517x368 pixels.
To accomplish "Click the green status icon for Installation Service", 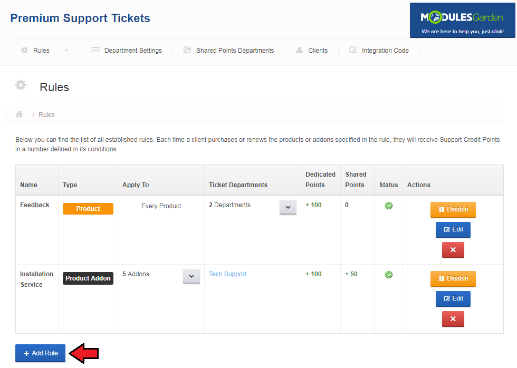I will click(x=389, y=275).
